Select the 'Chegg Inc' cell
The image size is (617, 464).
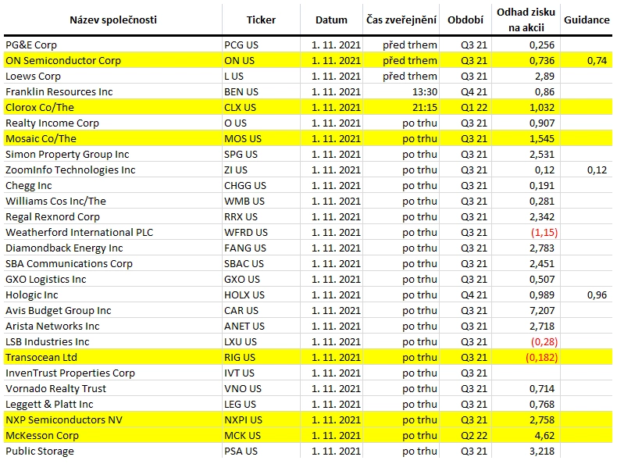113,185
